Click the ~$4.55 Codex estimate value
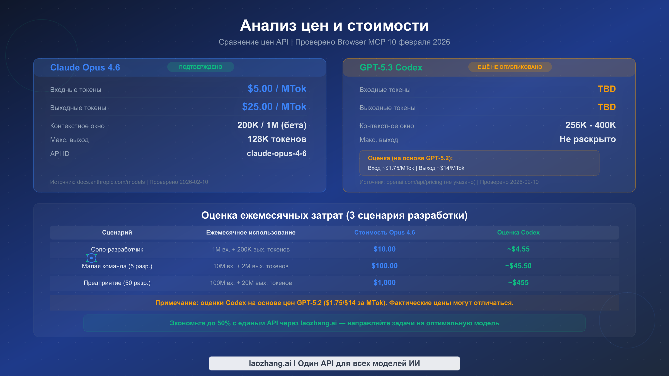The height and width of the screenshot is (376, 669). [518, 249]
